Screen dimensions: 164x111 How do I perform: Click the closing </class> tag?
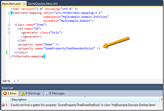pyautogui.click(x=21, y=52)
